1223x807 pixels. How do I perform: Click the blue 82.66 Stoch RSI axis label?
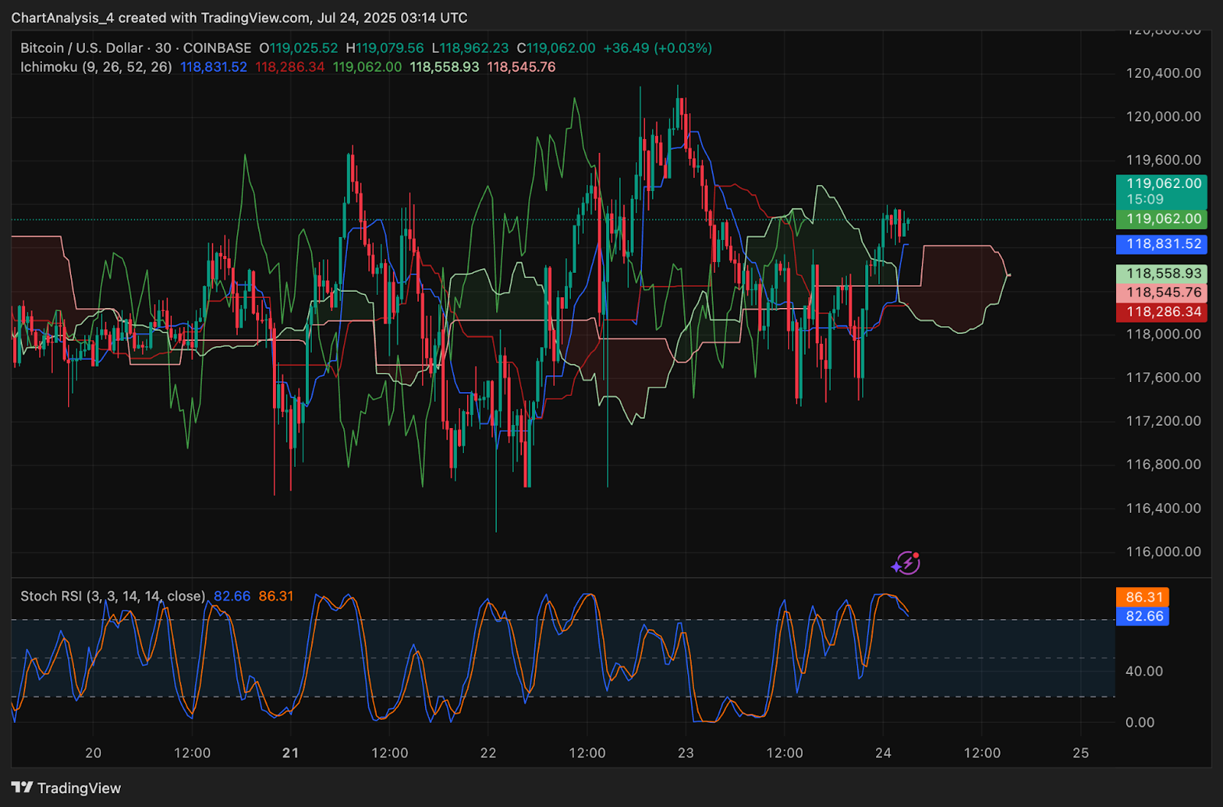[x=1143, y=616]
